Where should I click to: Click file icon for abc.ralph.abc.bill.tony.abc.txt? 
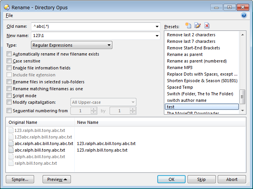[x=11, y=143]
